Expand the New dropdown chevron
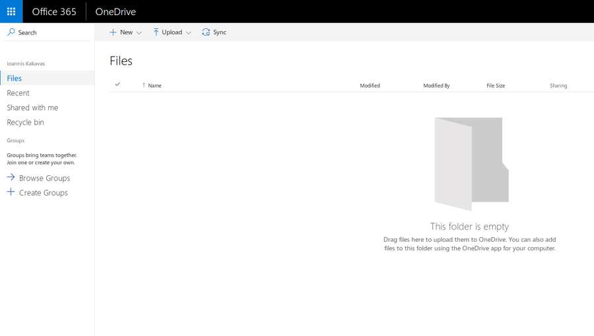The image size is (594, 336). [x=139, y=33]
